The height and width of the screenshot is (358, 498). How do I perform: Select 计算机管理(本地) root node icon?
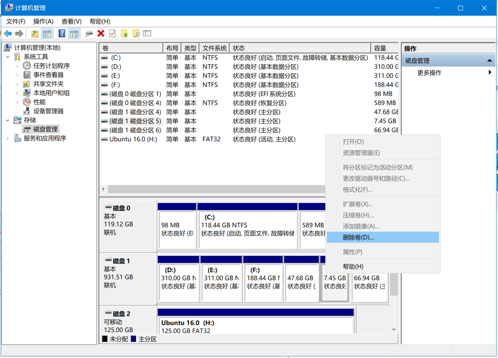click(8, 48)
